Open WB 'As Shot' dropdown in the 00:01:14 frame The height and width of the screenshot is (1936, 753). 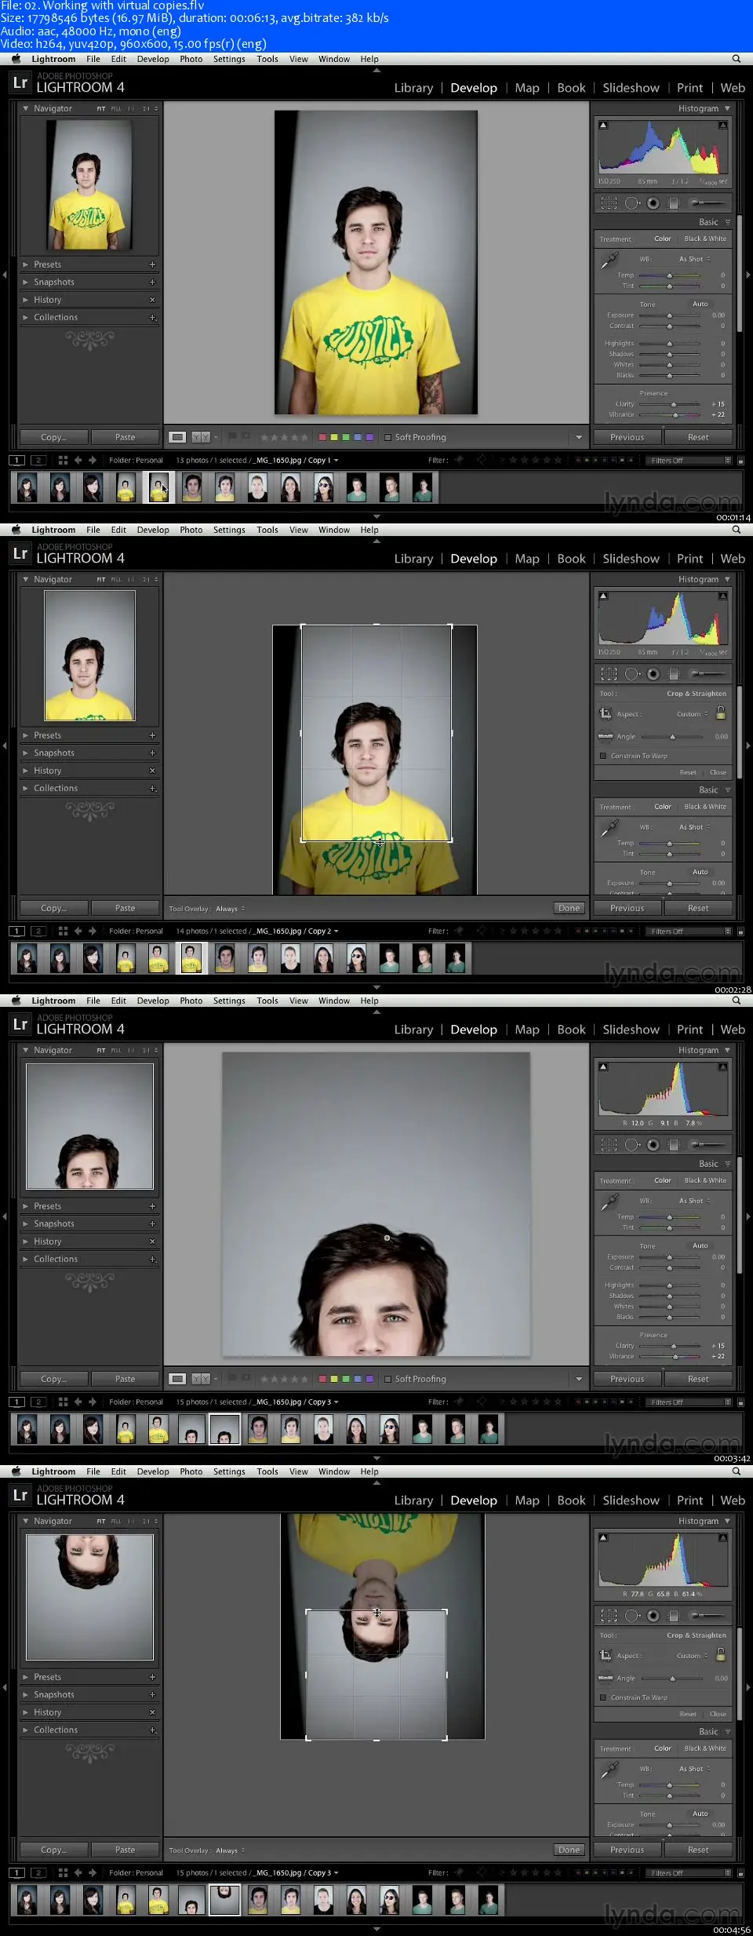point(695,259)
